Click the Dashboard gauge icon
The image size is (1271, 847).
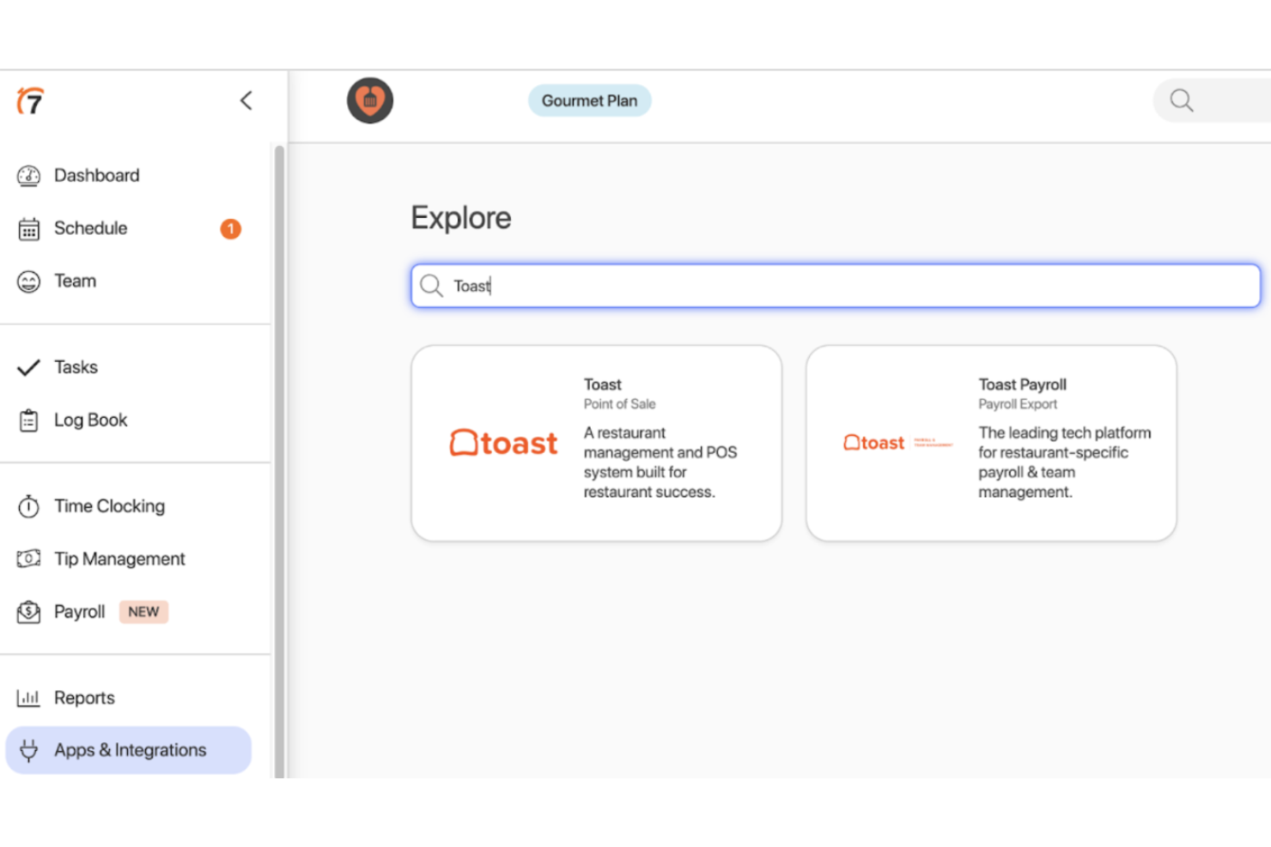(28, 176)
